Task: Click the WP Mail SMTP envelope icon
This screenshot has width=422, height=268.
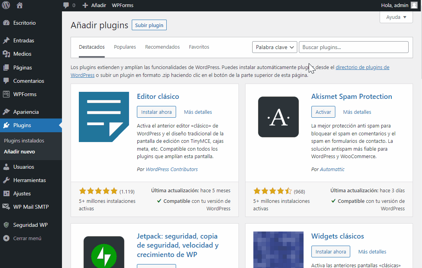Action: (6, 207)
